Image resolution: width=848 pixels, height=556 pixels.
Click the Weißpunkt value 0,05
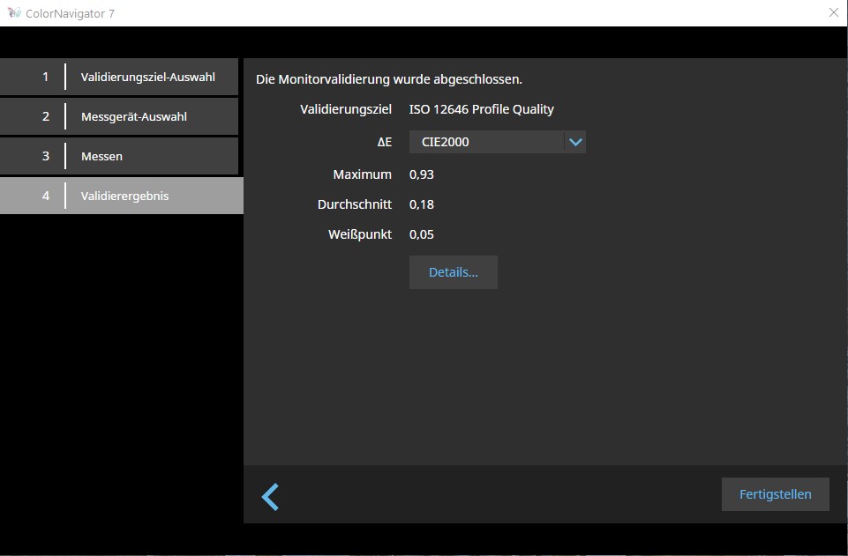coord(422,234)
